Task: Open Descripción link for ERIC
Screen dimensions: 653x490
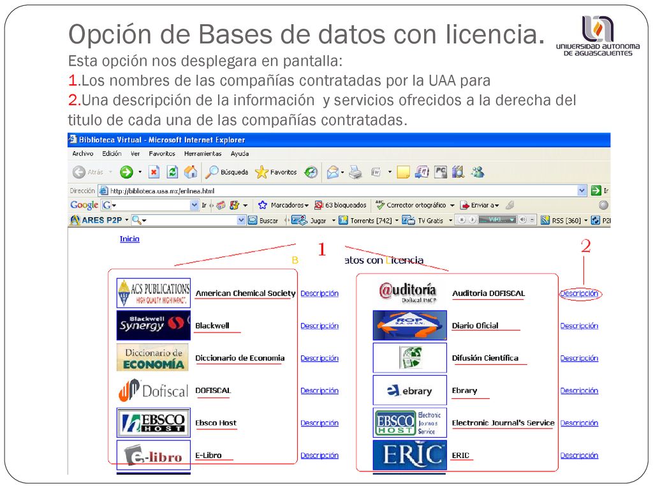Action: 579,456
